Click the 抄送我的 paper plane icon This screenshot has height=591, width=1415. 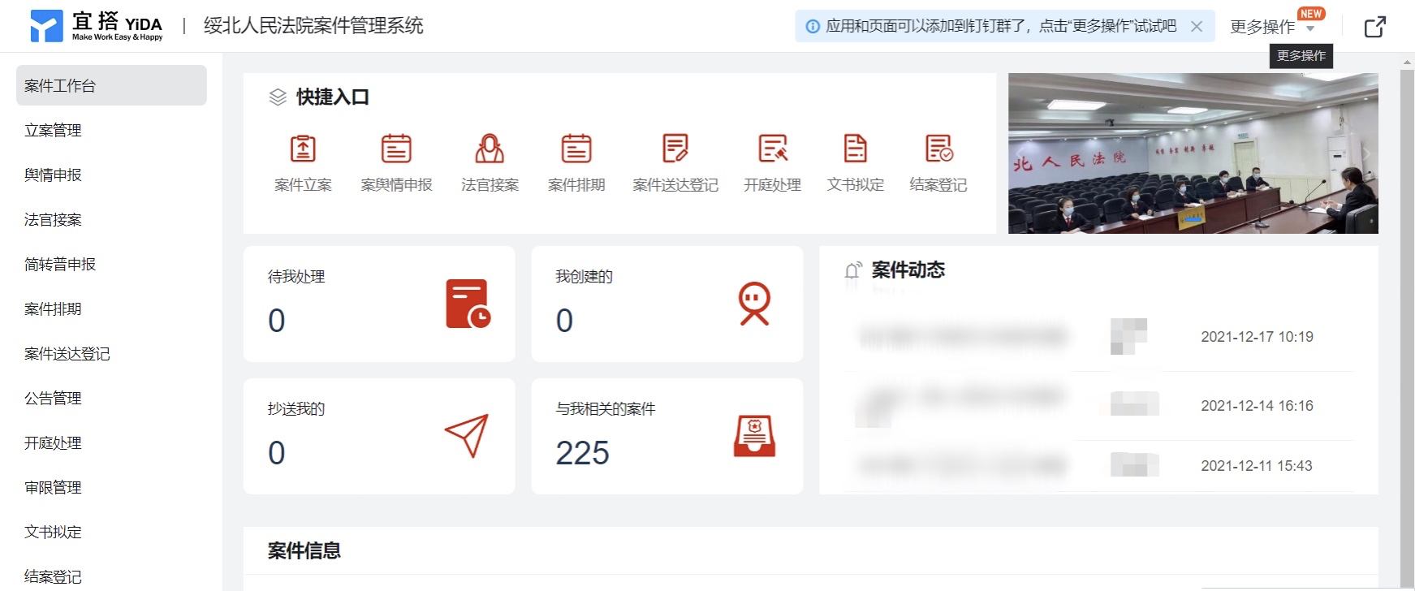coord(467,435)
